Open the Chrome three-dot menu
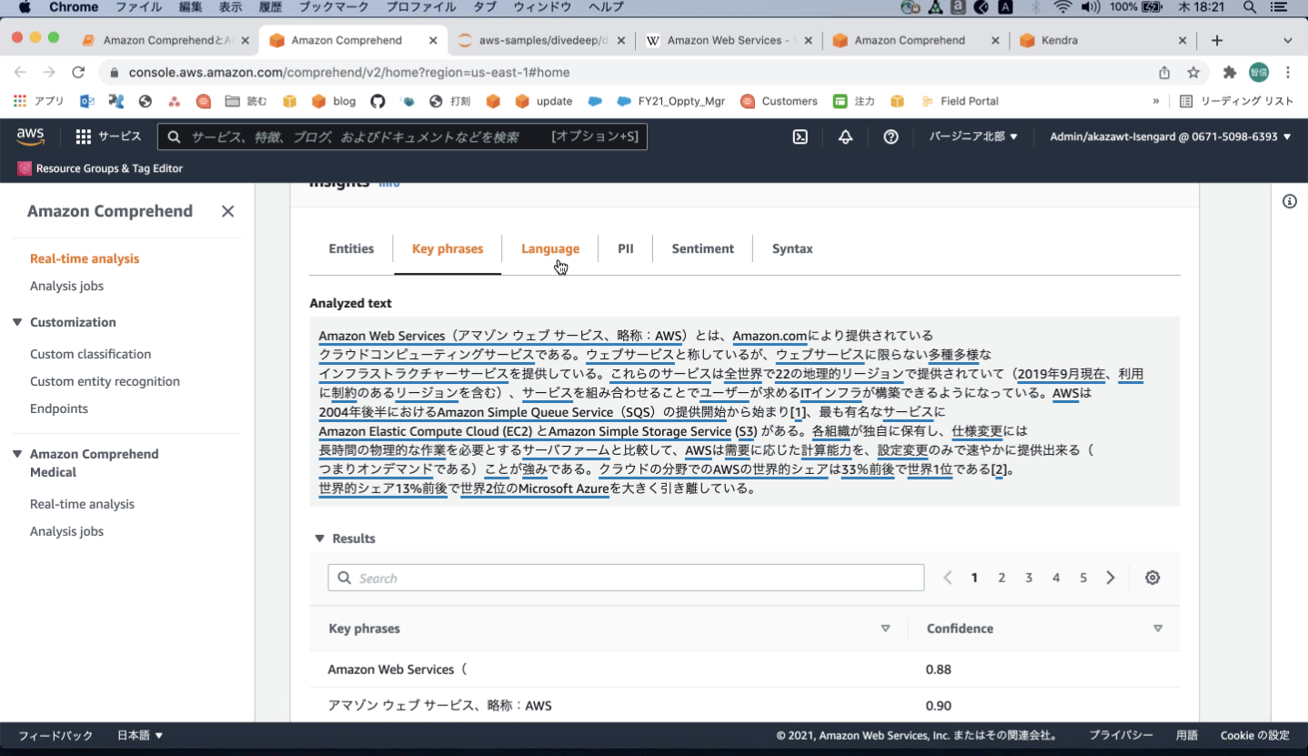 (x=1288, y=72)
